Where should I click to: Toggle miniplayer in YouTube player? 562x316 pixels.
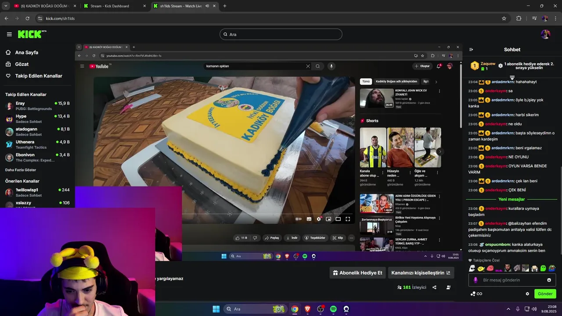(x=328, y=219)
